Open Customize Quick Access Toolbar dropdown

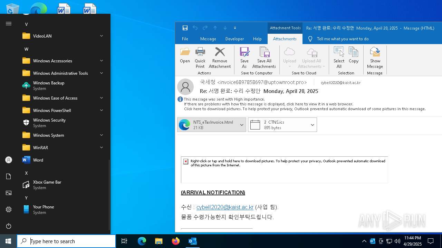click(235, 28)
